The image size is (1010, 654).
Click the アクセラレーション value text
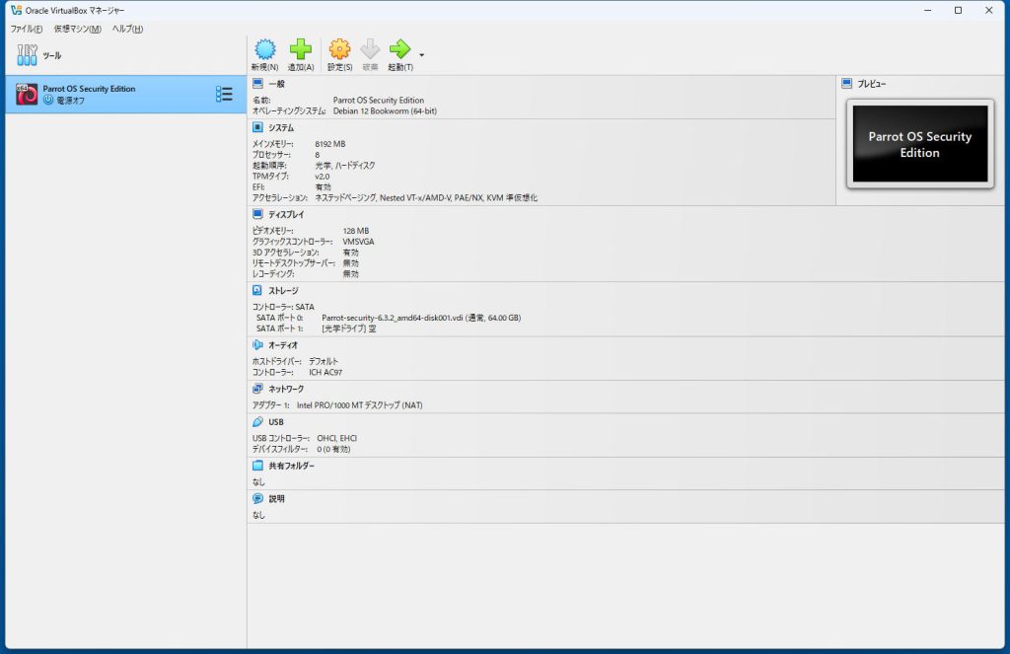[426, 198]
